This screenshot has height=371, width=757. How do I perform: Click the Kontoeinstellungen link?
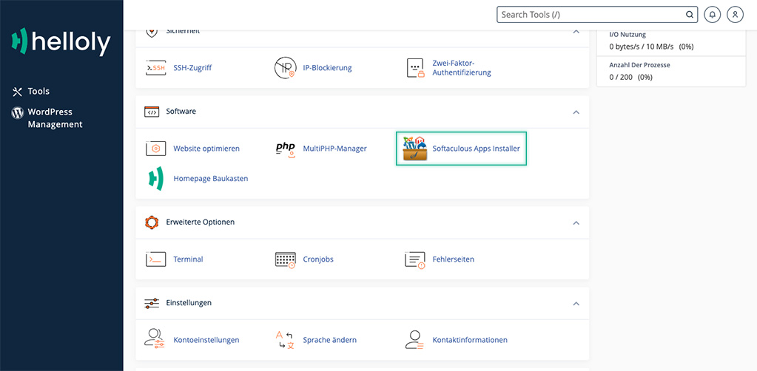[206, 340]
